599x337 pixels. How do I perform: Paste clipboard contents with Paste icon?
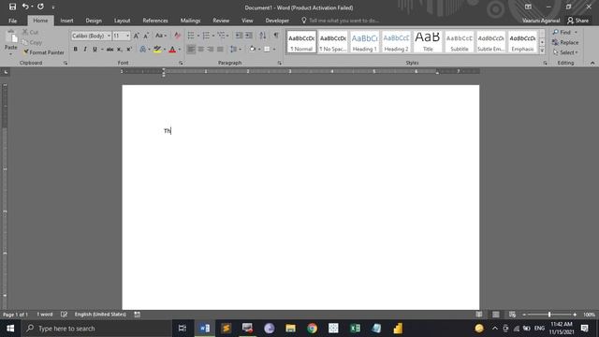[x=10, y=37]
